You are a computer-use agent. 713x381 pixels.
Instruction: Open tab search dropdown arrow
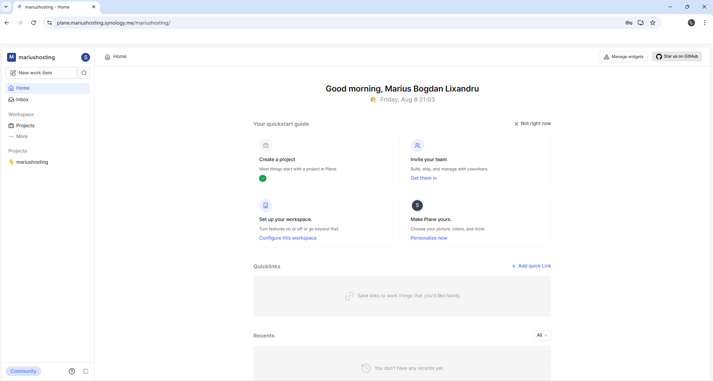6,7
